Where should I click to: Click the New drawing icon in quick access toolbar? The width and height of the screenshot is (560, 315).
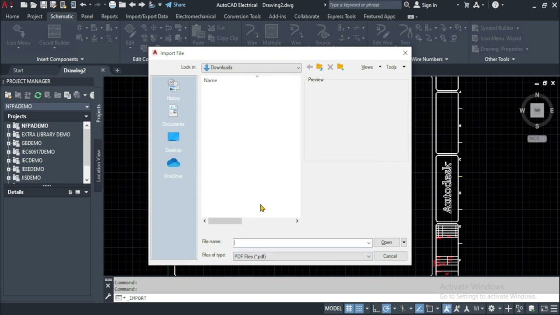24,5
